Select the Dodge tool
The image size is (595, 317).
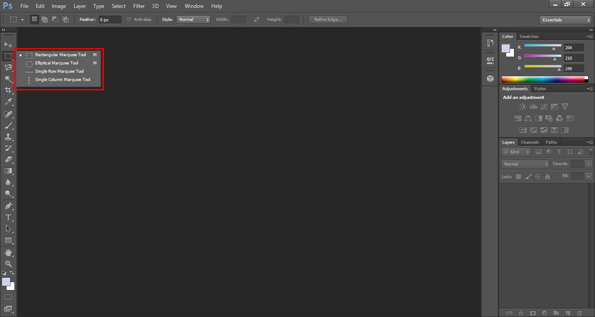(8, 193)
